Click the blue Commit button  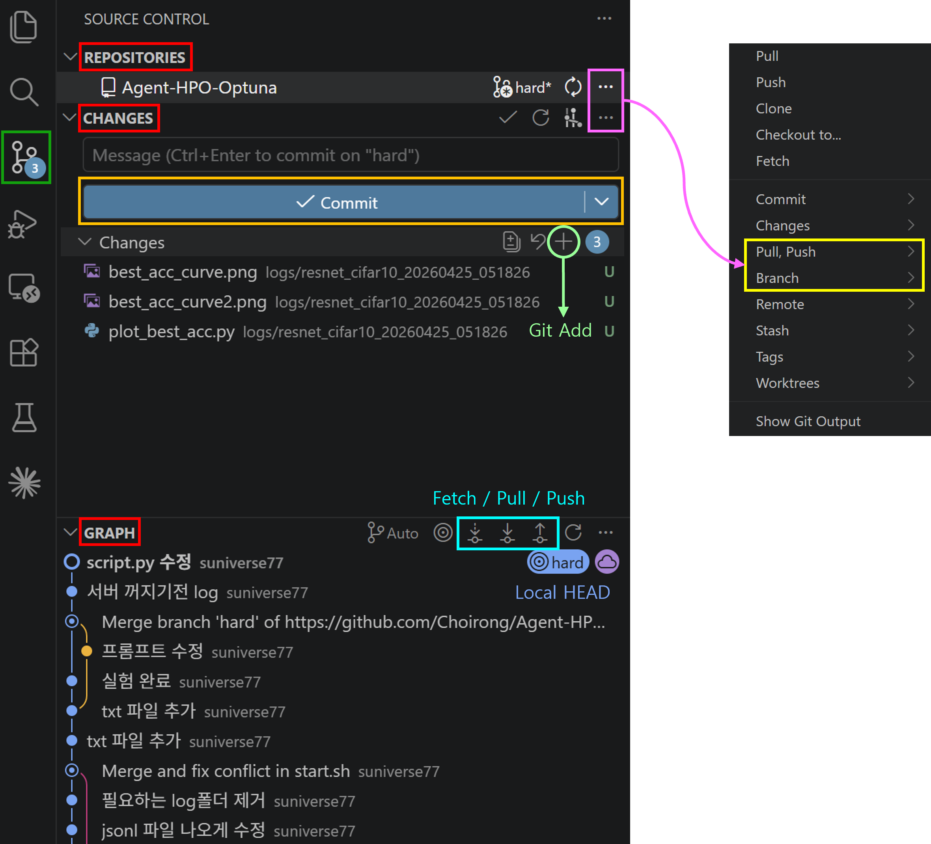pos(334,202)
